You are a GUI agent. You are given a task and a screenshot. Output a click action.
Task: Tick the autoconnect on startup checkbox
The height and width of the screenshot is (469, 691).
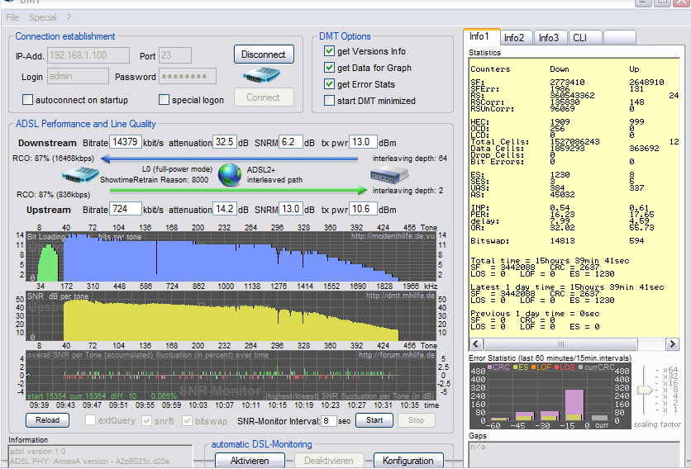[28, 101]
